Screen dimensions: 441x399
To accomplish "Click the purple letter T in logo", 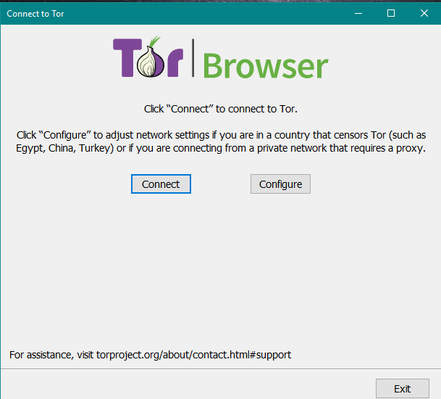I will click(126, 58).
